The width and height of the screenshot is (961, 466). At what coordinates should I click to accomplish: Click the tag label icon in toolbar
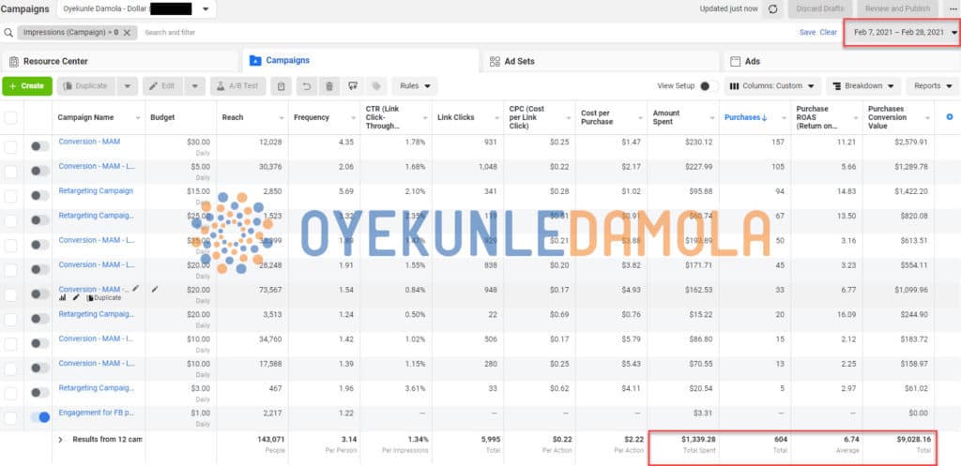click(376, 86)
